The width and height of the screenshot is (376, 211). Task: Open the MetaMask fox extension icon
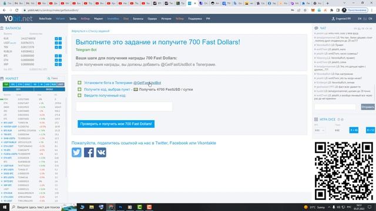[x=313, y=11]
